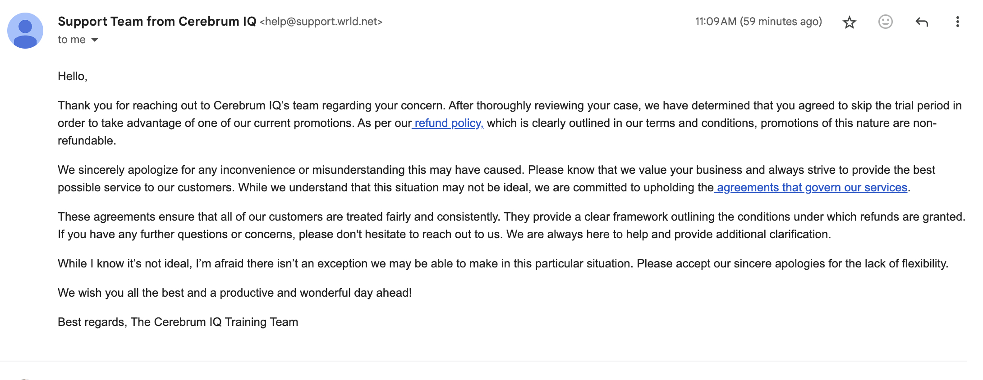Click the help@support.wrld.net email address
983x380 pixels.
point(321,22)
